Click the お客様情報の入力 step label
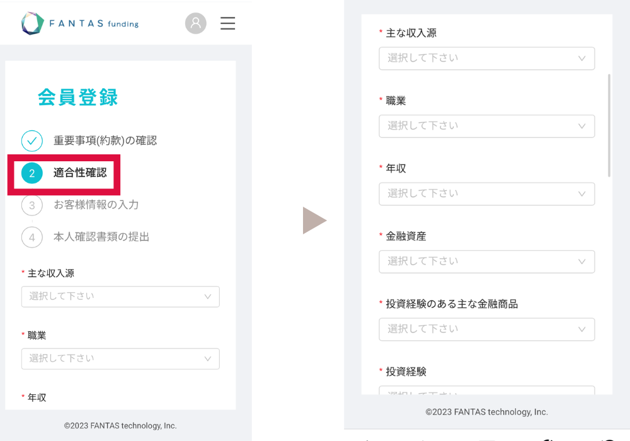The height and width of the screenshot is (441, 630). (x=96, y=205)
